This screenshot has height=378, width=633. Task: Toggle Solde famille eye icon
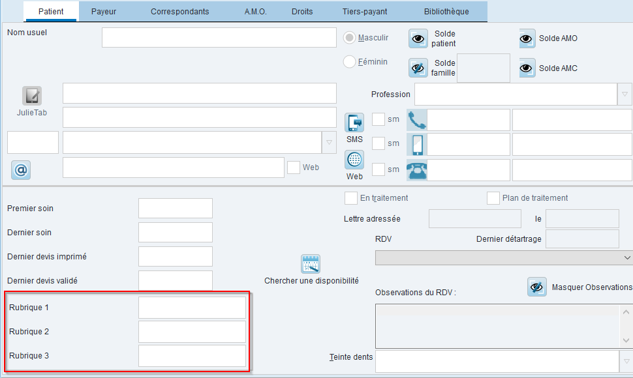418,68
